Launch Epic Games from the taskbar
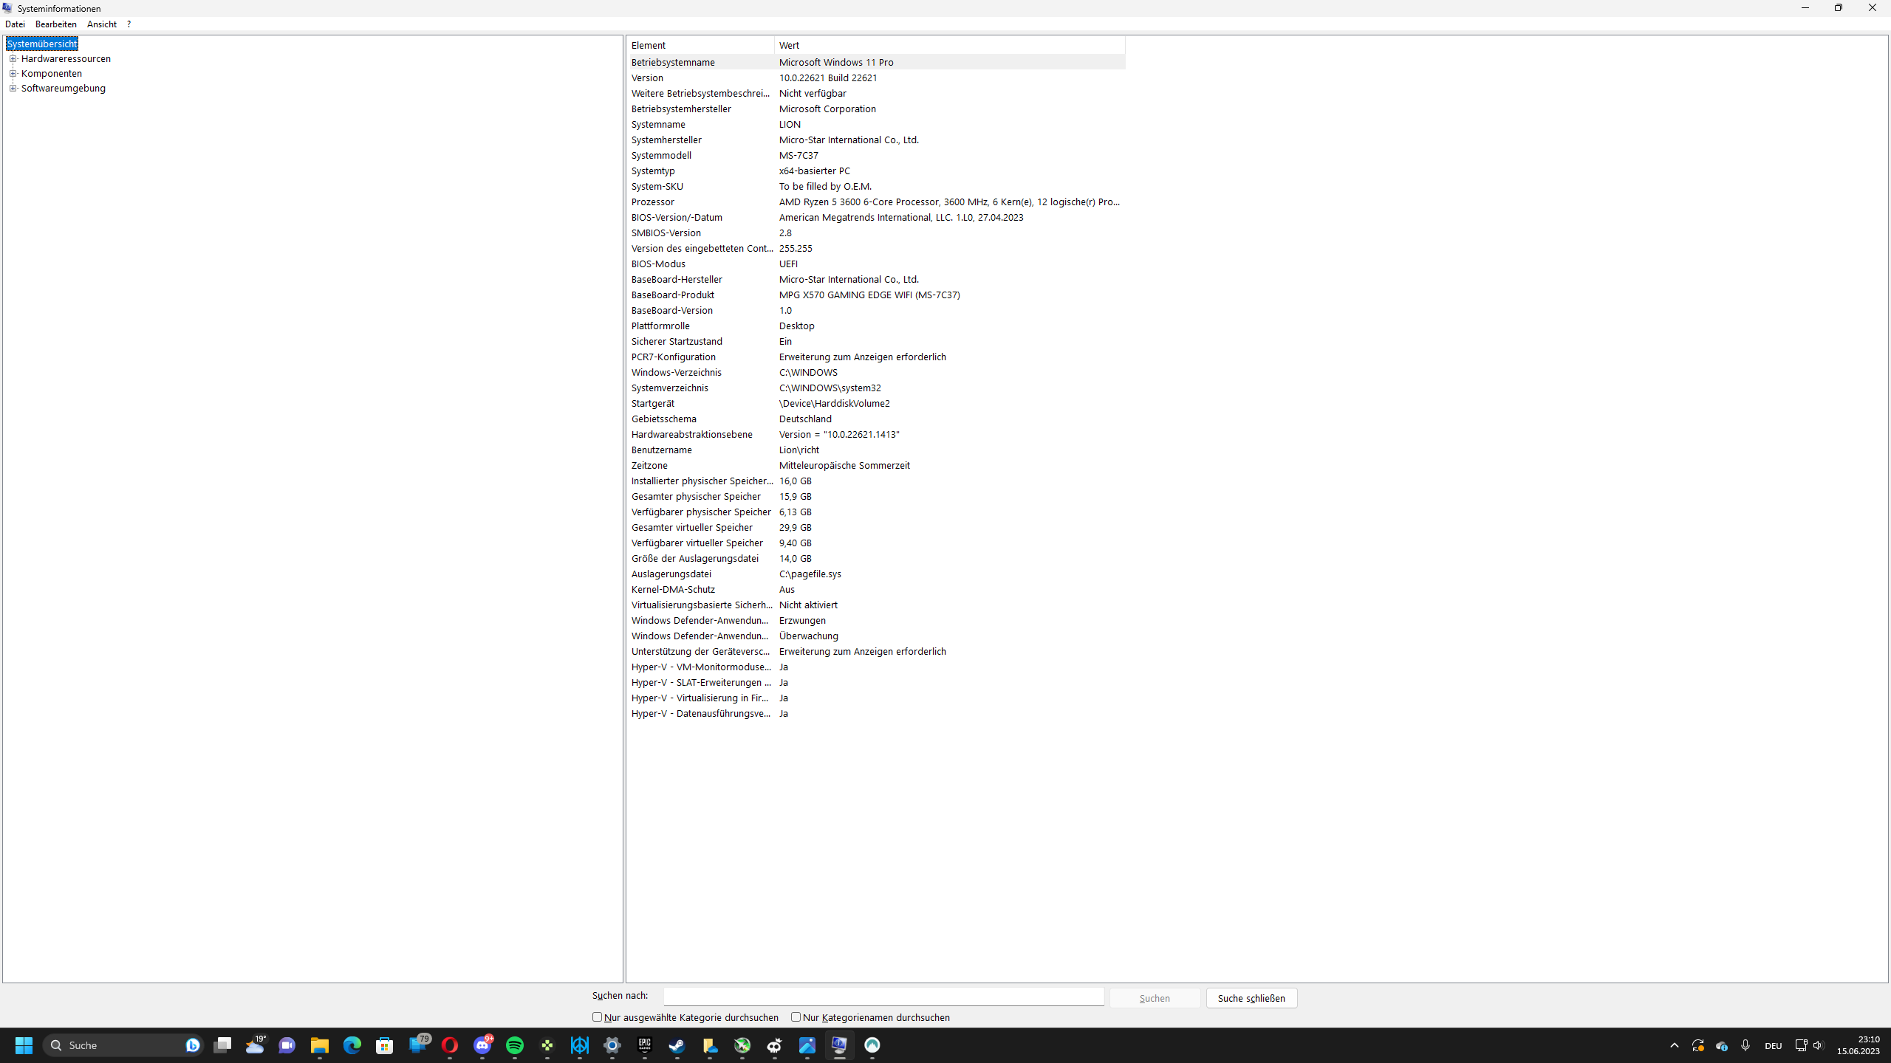The width and height of the screenshot is (1891, 1063). [645, 1045]
